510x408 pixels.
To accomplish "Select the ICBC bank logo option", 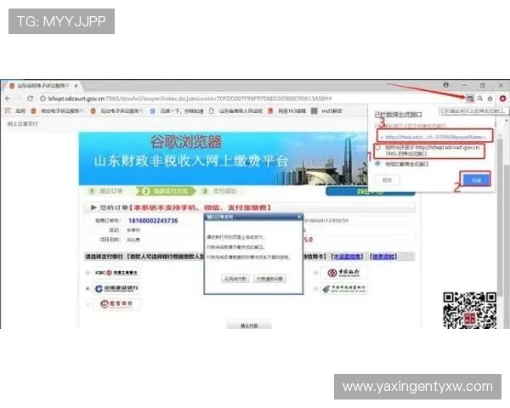I will tap(116, 273).
